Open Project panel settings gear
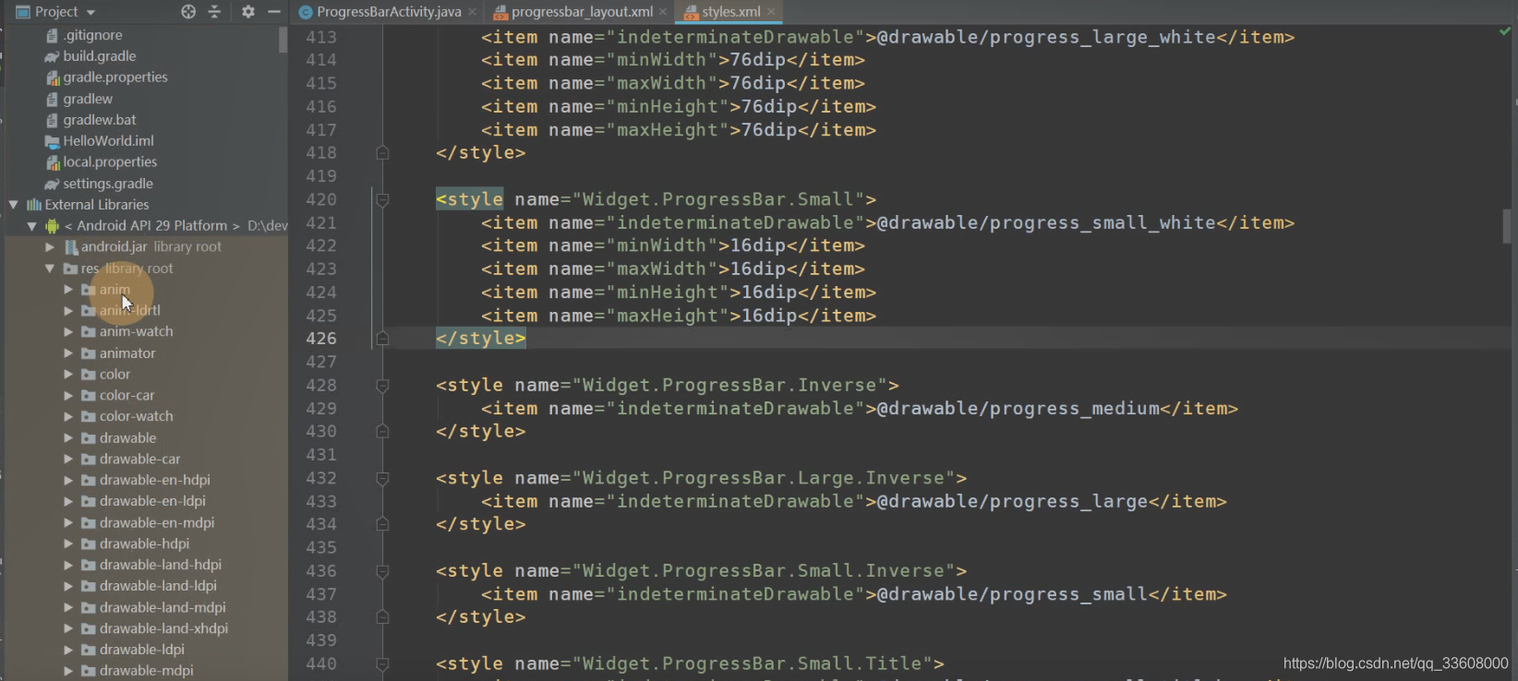This screenshot has width=1518, height=681. click(x=247, y=12)
